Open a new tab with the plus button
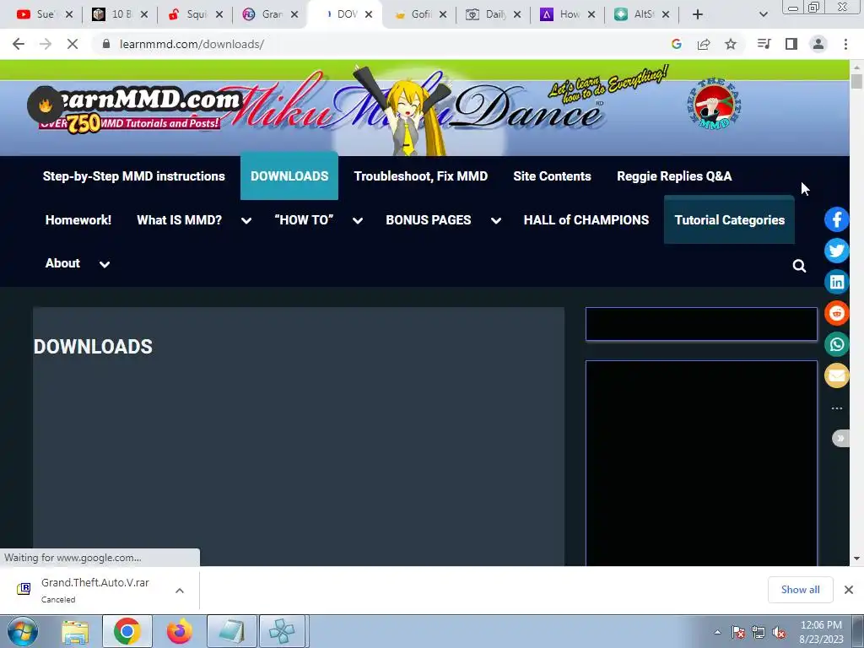864x648 pixels. (698, 14)
